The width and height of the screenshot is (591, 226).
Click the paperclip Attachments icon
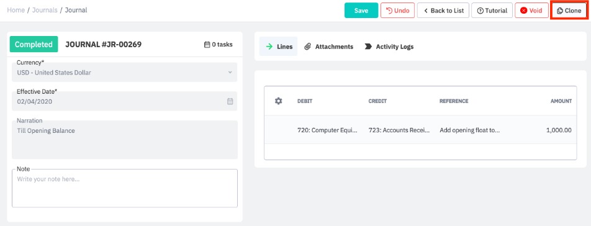(x=307, y=47)
